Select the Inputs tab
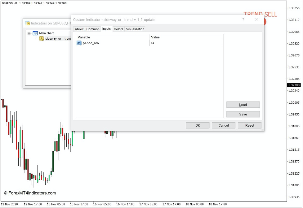 tap(106, 29)
